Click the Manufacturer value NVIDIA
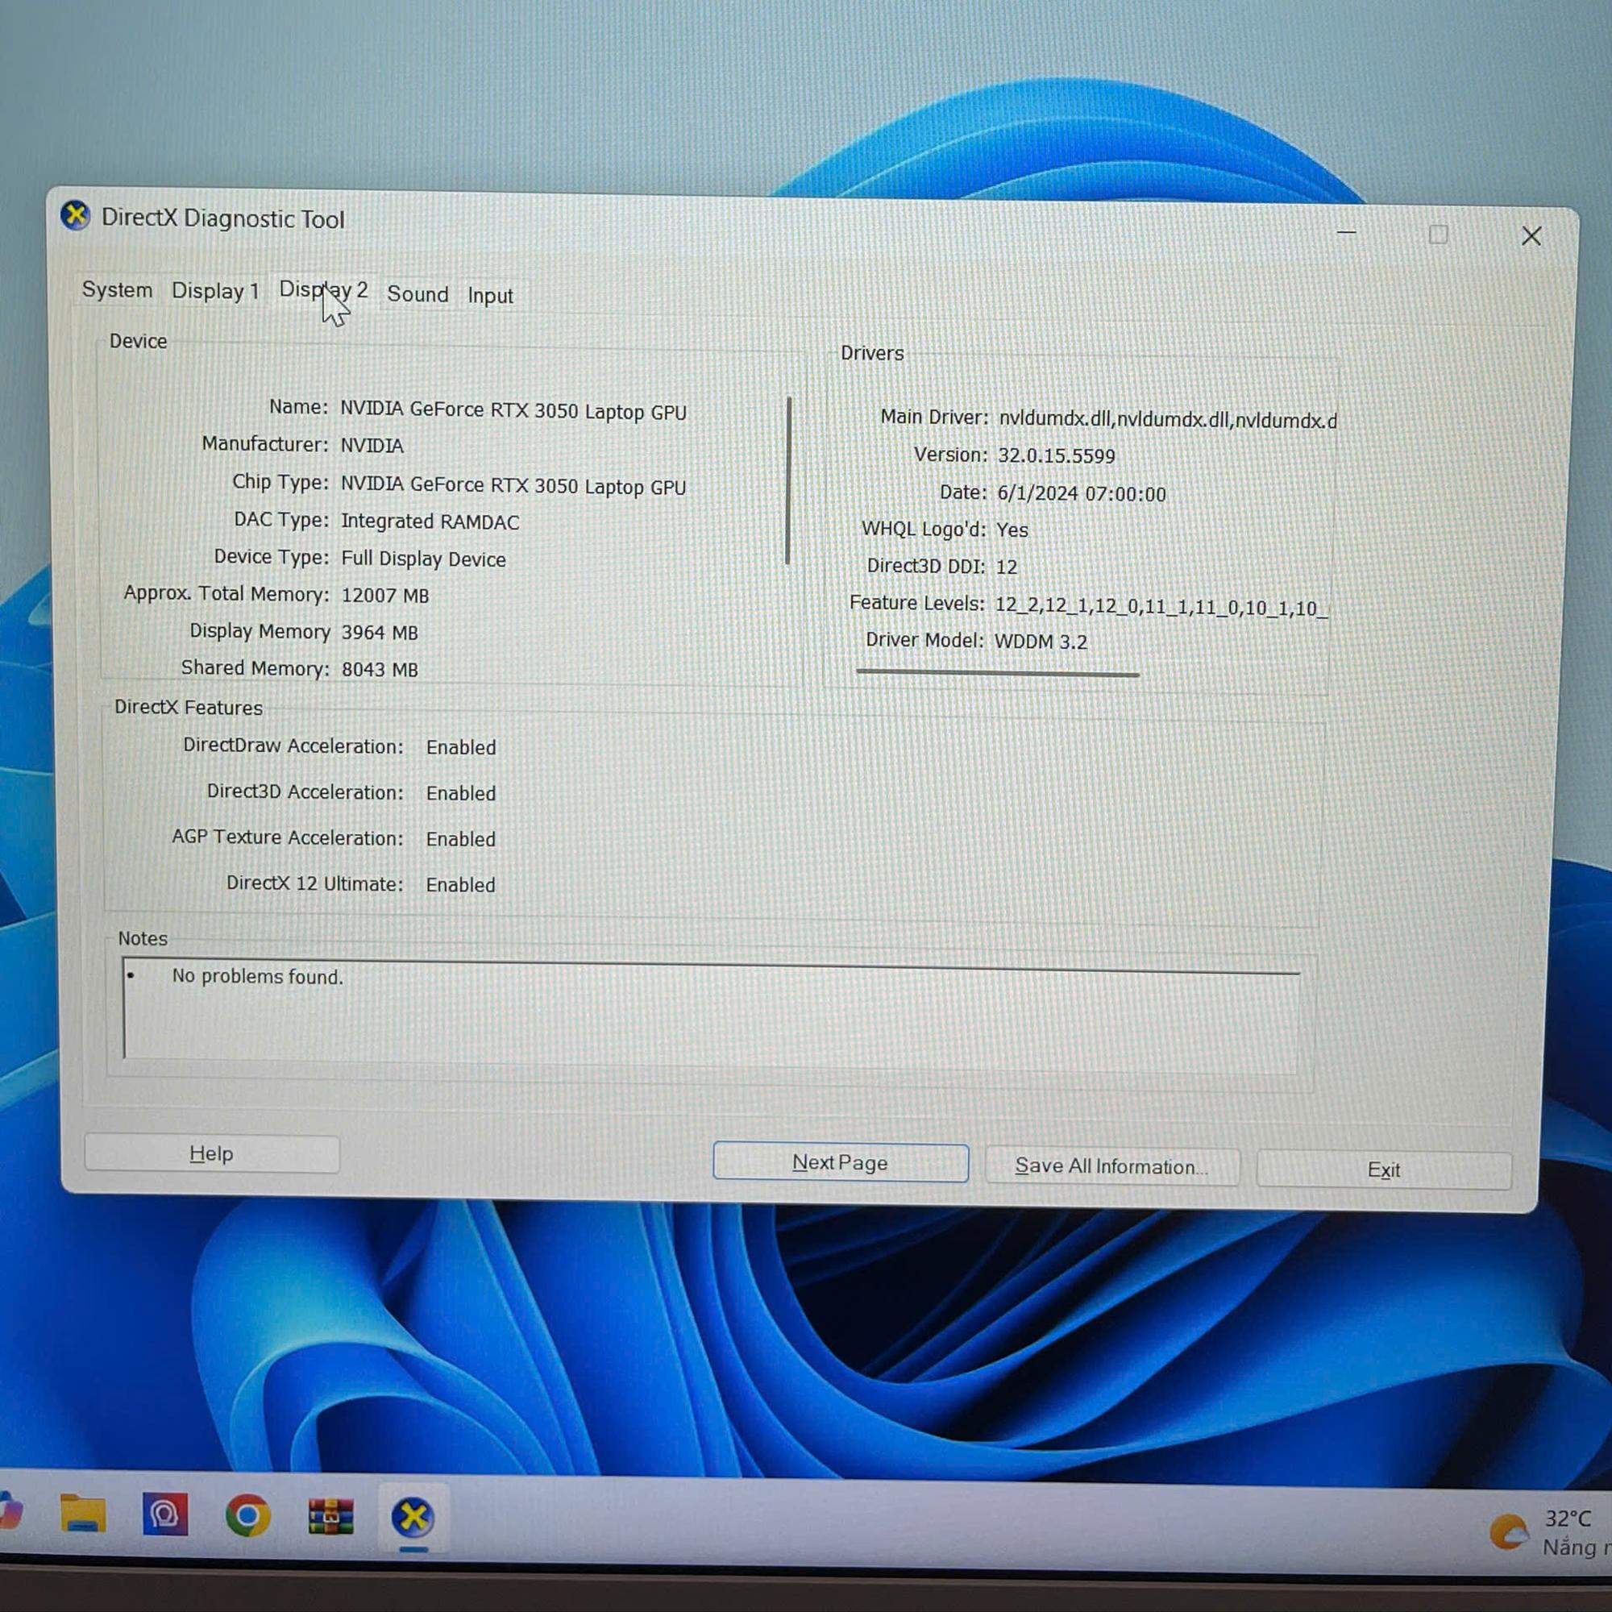The width and height of the screenshot is (1612, 1612). (372, 446)
